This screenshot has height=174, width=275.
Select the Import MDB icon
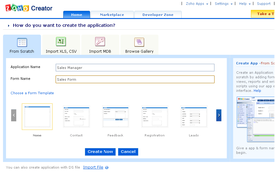coord(100,42)
